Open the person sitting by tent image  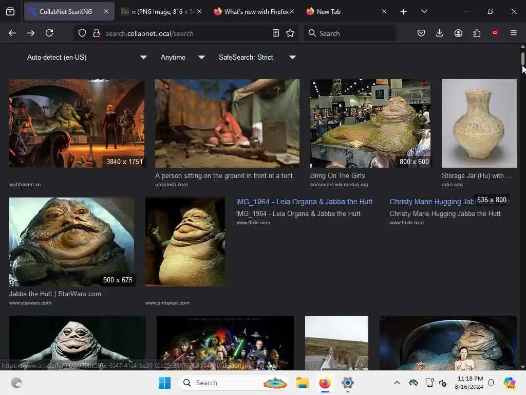(x=227, y=123)
